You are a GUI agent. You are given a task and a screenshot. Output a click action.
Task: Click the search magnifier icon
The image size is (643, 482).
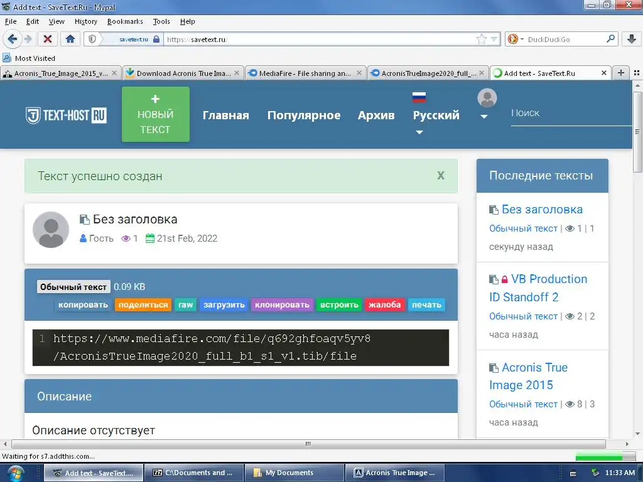(x=610, y=39)
